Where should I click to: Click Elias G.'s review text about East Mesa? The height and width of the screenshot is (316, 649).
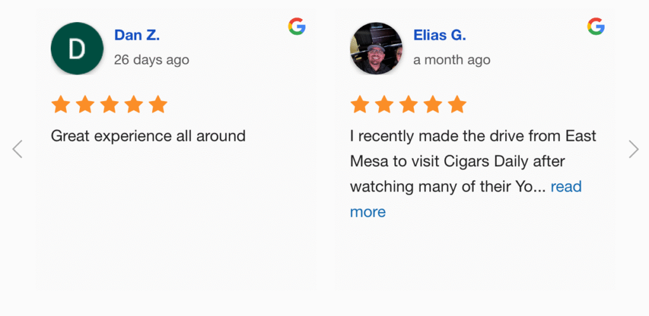(473, 161)
